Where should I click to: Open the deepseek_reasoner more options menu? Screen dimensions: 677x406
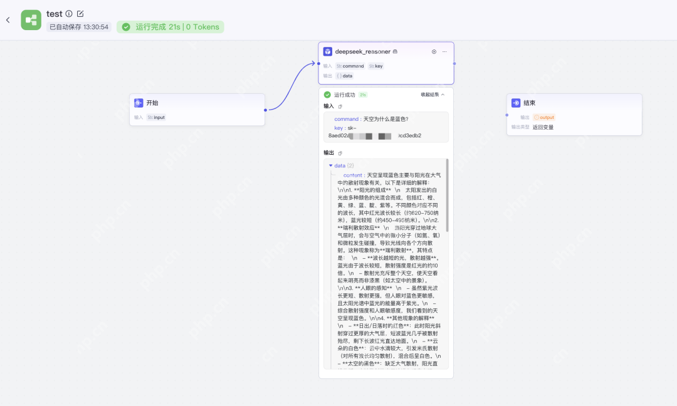point(444,52)
